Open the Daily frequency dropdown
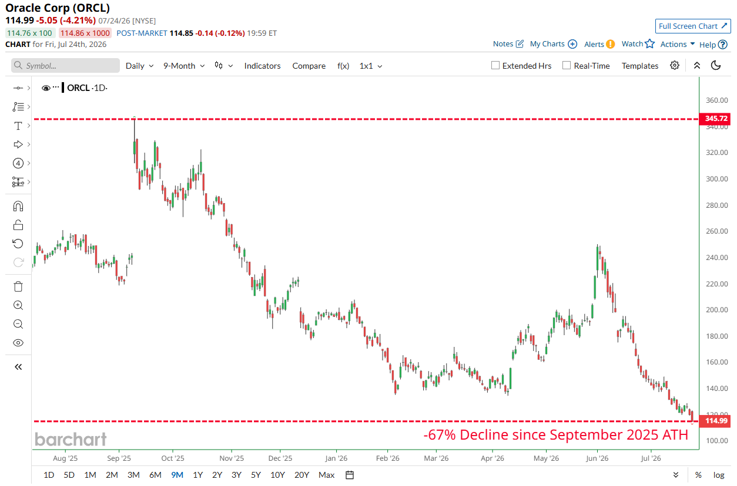737x486 pixels. [x=140, y=66]
